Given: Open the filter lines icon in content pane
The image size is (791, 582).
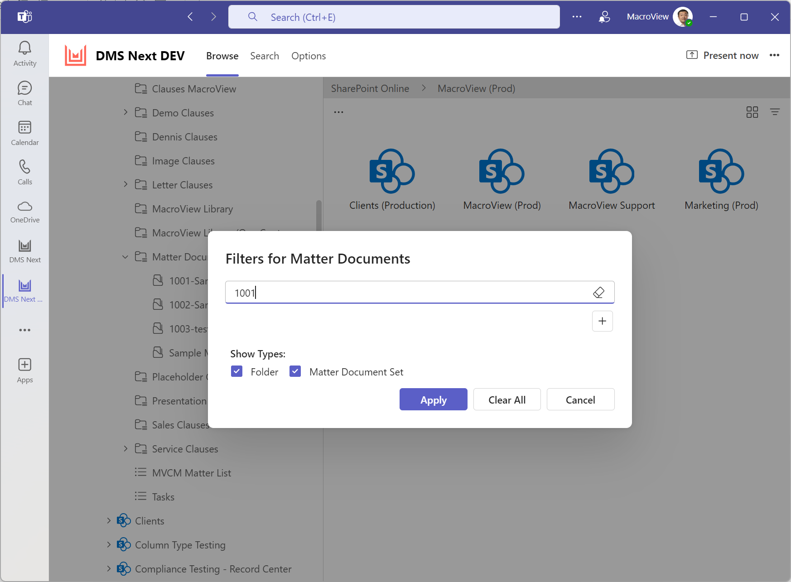Looking at the screenshot, I should tap(775, 112).
